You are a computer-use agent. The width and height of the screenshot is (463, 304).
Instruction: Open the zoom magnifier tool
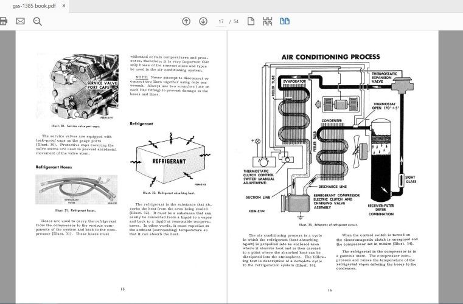pos(38,21)
